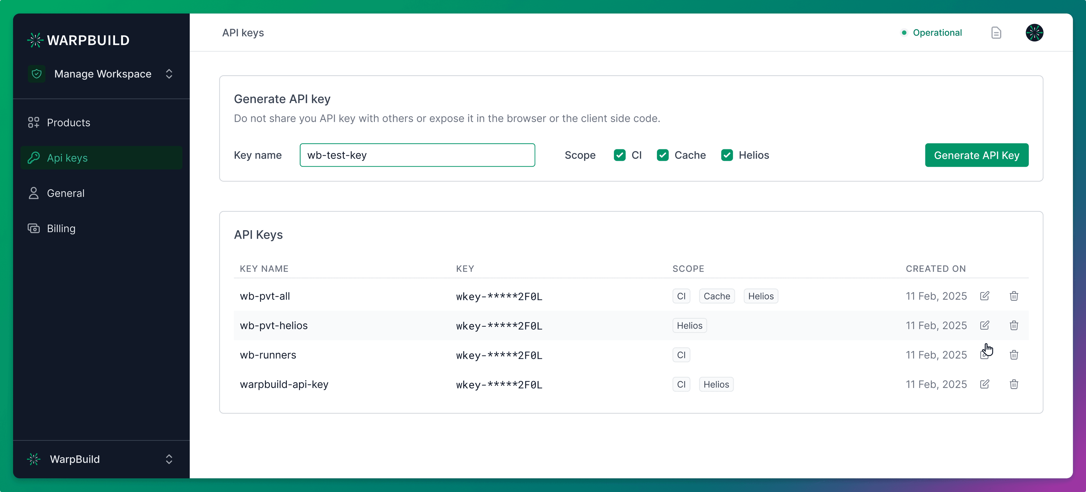This screenshot has height=492, width=1086.
Task: Click the Billing card icon in sidebar
Action: [34, 228]
